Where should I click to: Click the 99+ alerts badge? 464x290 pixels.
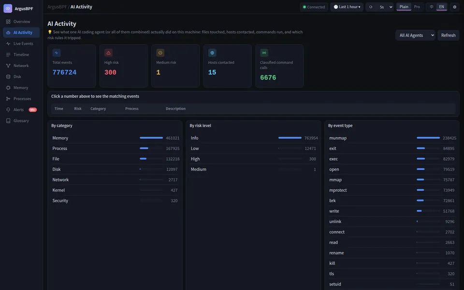click(32, 110)
